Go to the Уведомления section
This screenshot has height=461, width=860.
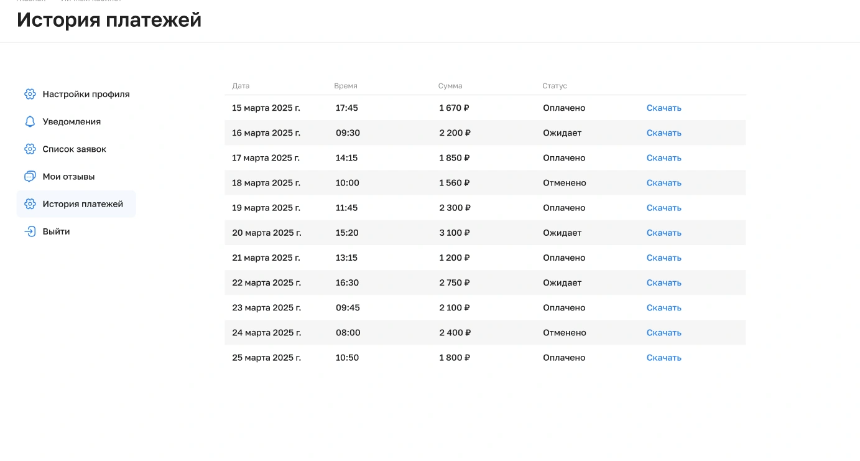click(72, 122)
